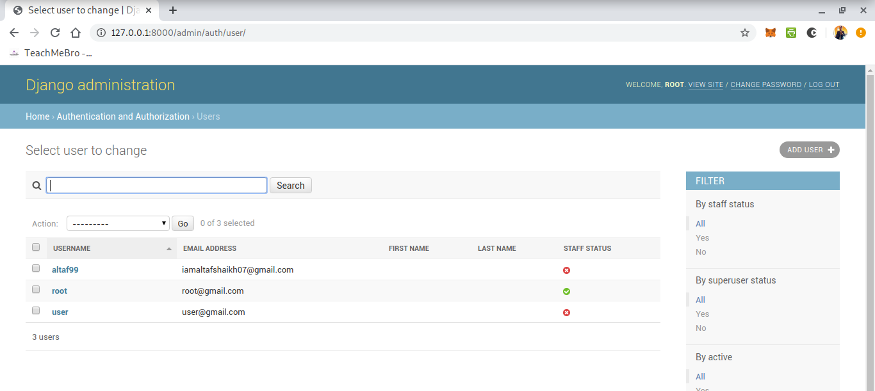Click the Log Out link
The width and height of the screenshot is (875, 391).
click(824, 84)
